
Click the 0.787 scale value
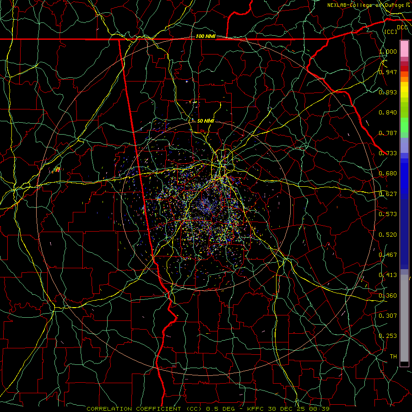(x=388, y=133)
